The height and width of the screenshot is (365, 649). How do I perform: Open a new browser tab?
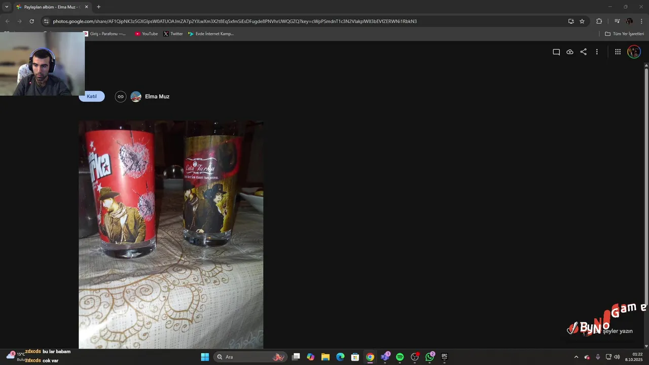click(98, 7)
